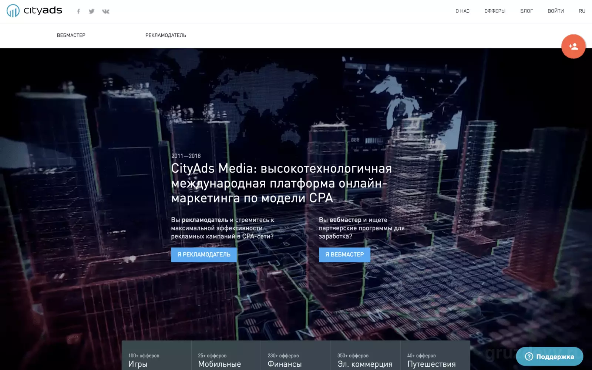
Task: Click the 'Вы вебмастер' paragraph
Action: point(361,228)
